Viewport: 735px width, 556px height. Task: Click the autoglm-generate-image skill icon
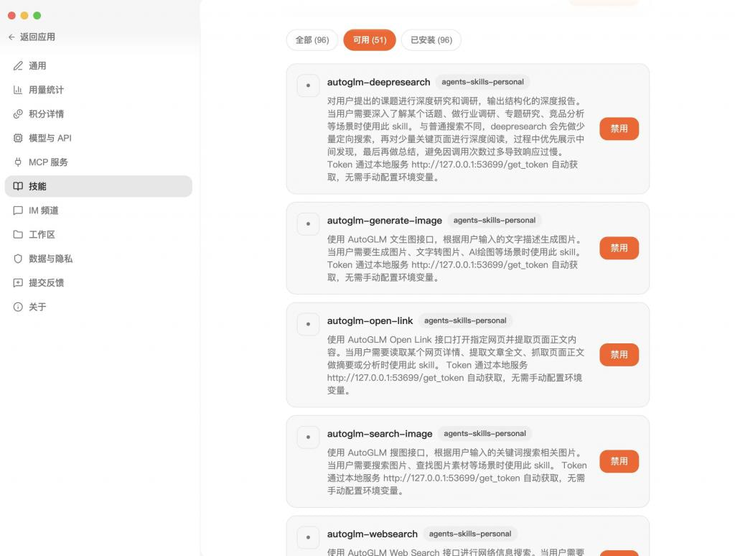tap(308, 224)
